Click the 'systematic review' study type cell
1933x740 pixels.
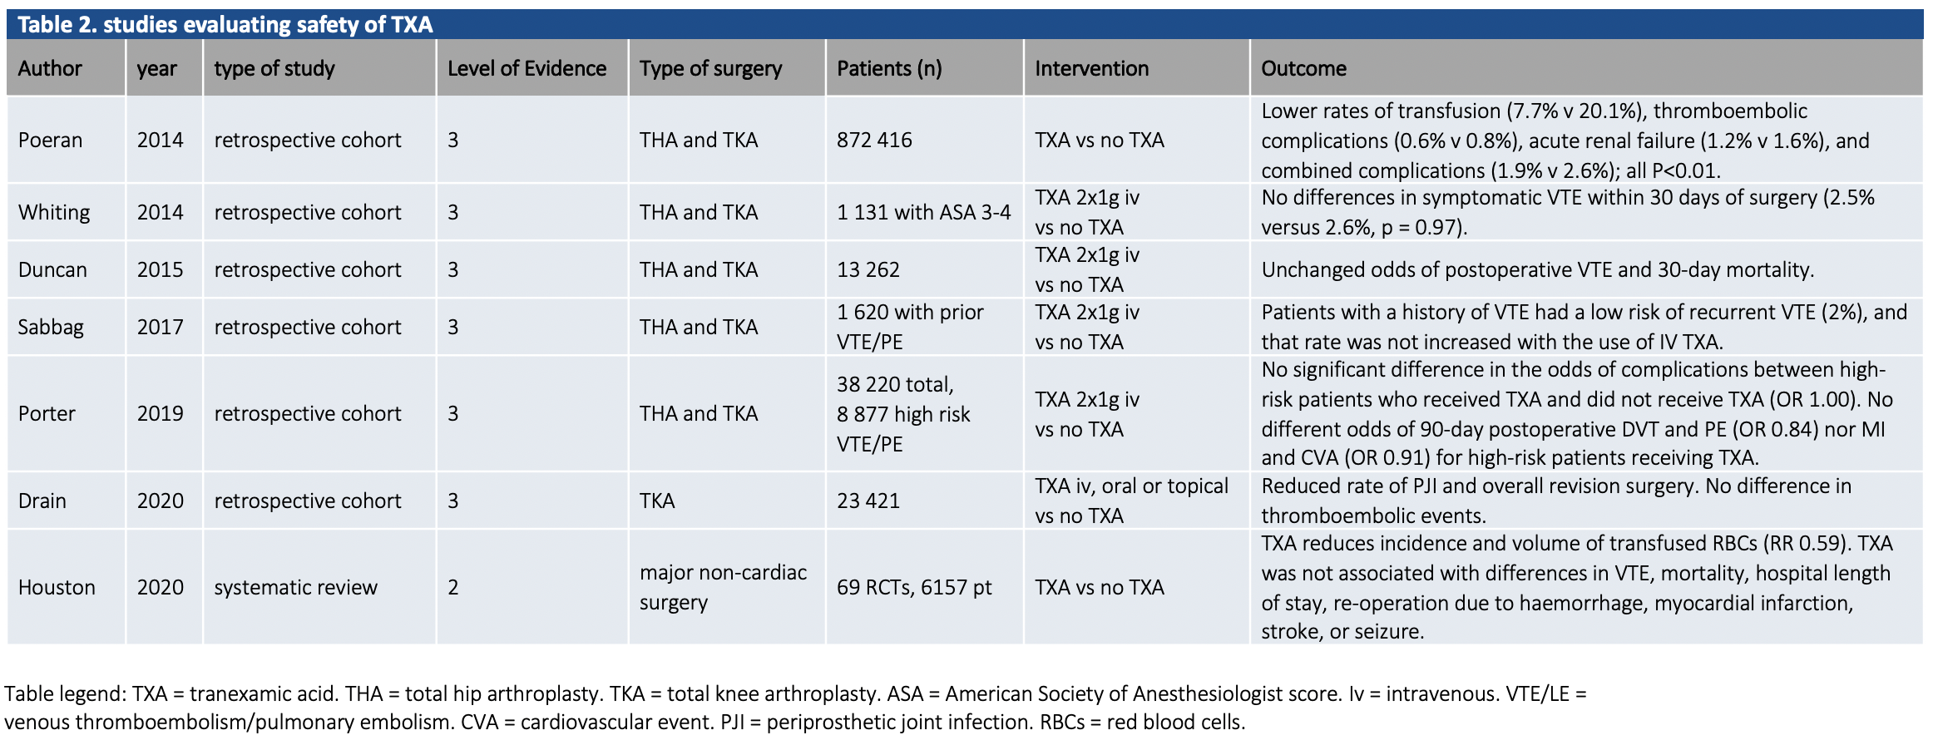coord(296,587)
